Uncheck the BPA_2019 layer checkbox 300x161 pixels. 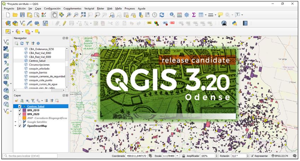[x=19, y=110]
